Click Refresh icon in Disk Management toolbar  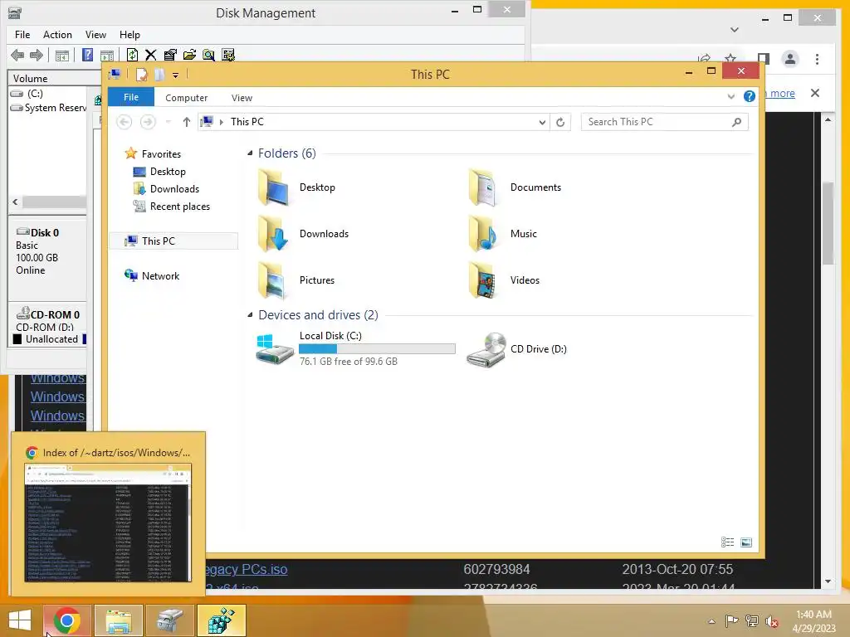[132, 55]
